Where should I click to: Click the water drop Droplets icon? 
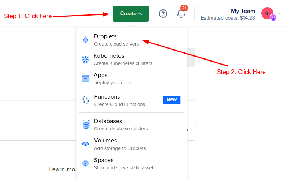click(x=85, y=40)
